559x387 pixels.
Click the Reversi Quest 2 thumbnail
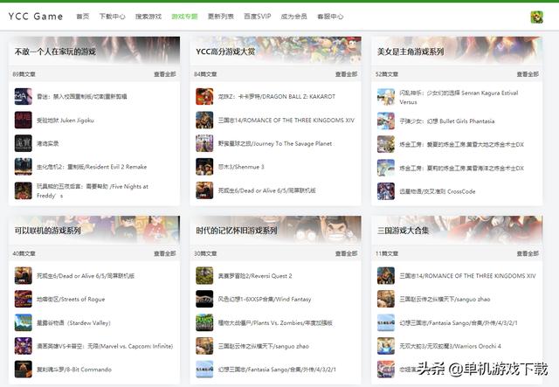coord(204,276)
